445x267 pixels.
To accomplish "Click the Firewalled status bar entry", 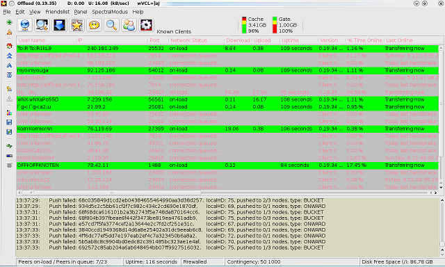I will click(202, 262).
